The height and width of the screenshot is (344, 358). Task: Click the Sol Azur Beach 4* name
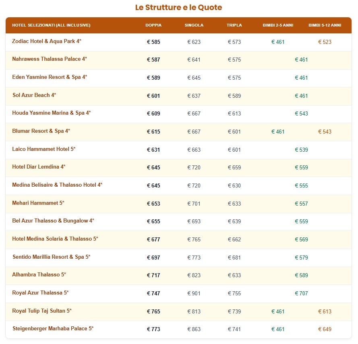[34, 95]
